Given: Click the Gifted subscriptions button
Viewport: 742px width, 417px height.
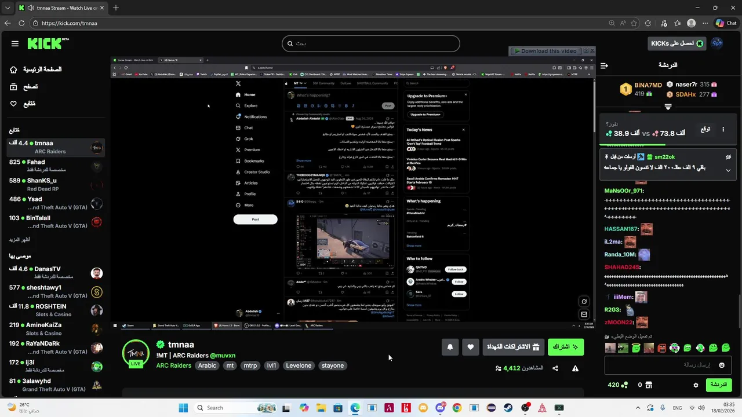Looking at the screenshot, I should tap(513, 347).
